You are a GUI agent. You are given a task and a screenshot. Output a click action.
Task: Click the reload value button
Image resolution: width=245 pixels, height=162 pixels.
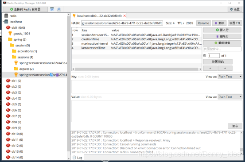click(x=222, y=43)
